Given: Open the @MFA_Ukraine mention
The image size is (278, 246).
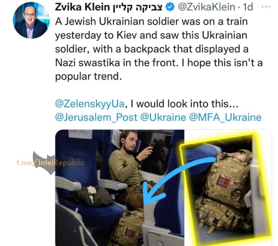Looking at the screenshot, I should (x=225, y=117).
